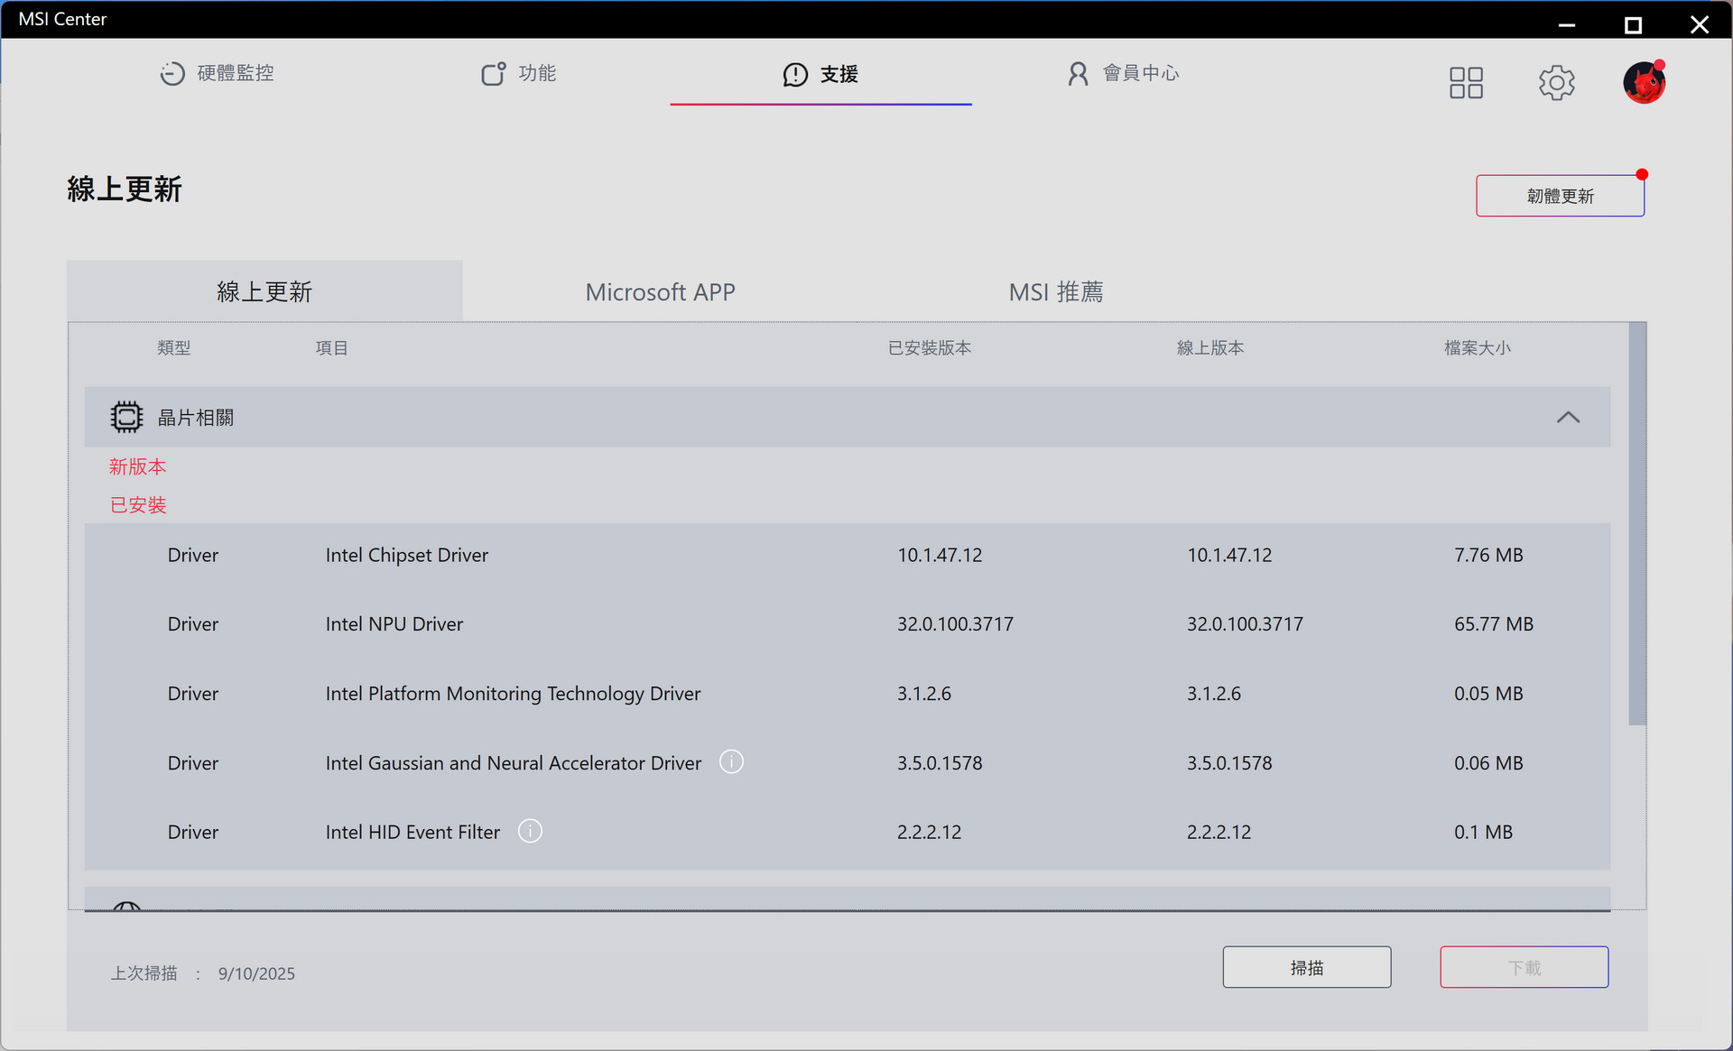Click the grid apps view icon
The width and height of the screenshot is (1733, 1051).
[x=1466, y=83]
